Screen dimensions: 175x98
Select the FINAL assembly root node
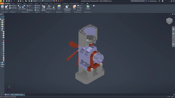point(2,19)
